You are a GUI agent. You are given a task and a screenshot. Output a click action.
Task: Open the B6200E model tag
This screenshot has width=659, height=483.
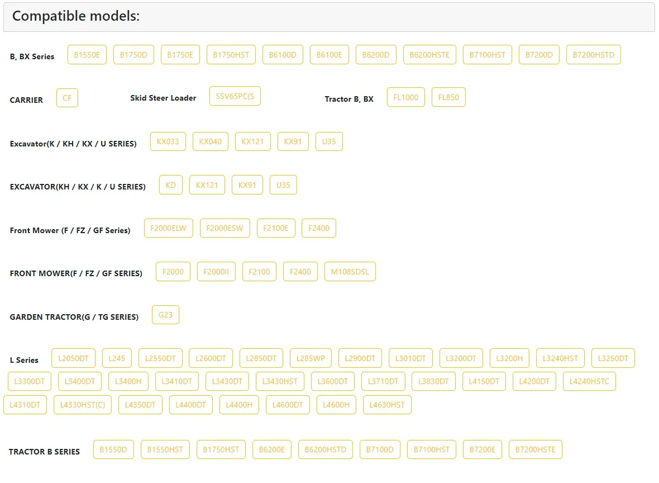click(x=272, y=450)
